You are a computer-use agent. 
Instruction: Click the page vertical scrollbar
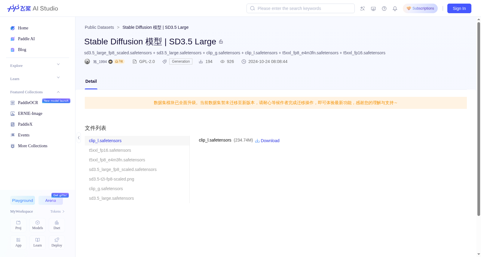tap(479, 119)
